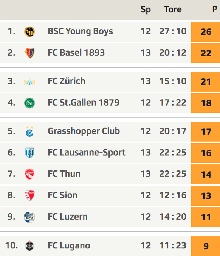Click the Tore column header

click(x=173, y=9)
